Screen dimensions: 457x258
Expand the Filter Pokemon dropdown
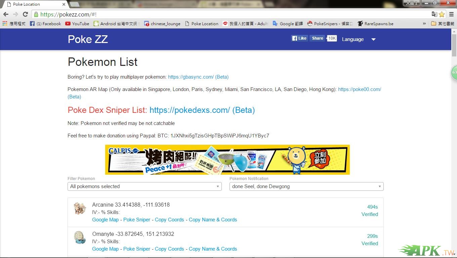point(144,186)
